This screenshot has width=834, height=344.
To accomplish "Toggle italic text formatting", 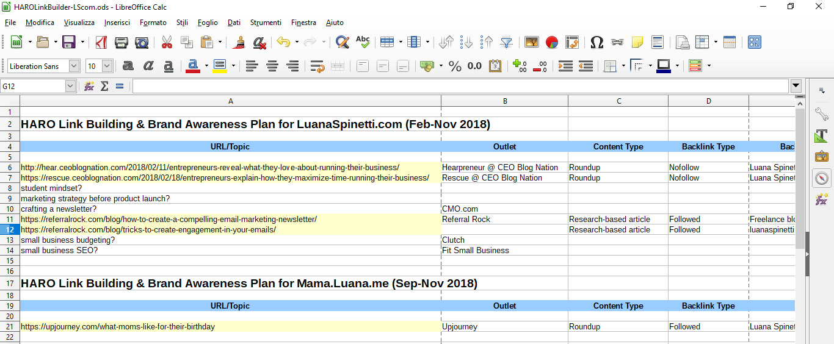I will point(148,66).
